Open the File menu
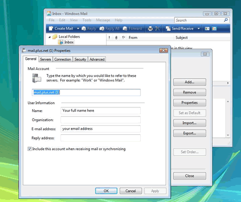Screen dimensions: 241x202 (51, 20)
